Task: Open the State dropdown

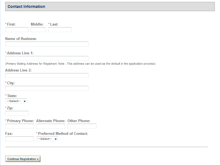Action: 16,101
